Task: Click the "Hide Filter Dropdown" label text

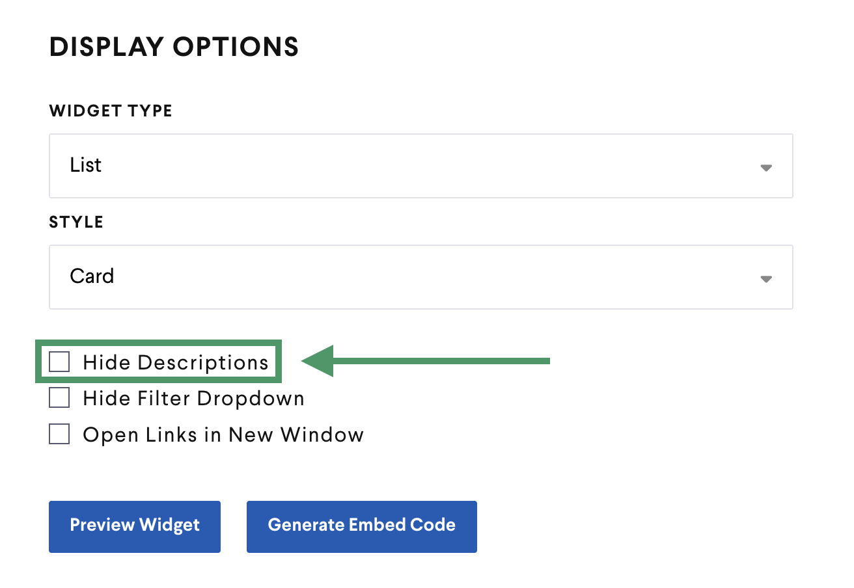Action: click(x=193, y=398)
